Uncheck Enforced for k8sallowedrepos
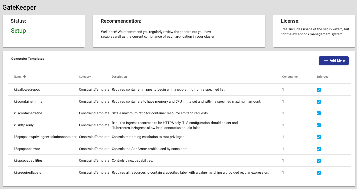Viewport: 357px width, 189px height. coord(319,90)
